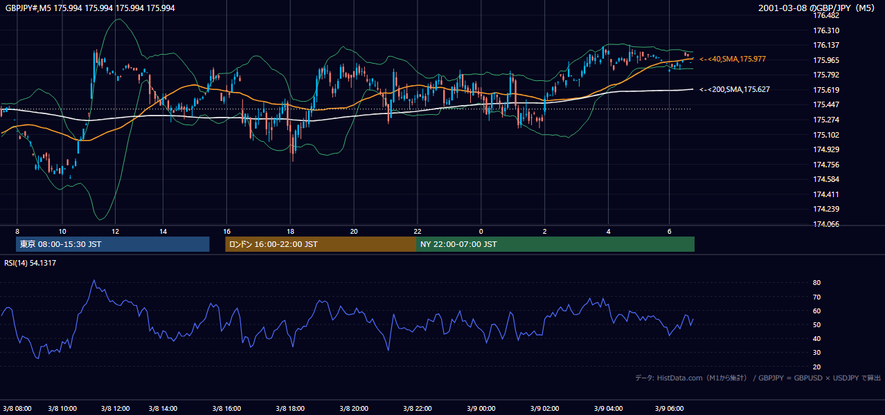Viewport: 885px width, 415px height.
Task: Click price axis value 175.619
Action: click(825, 90)
